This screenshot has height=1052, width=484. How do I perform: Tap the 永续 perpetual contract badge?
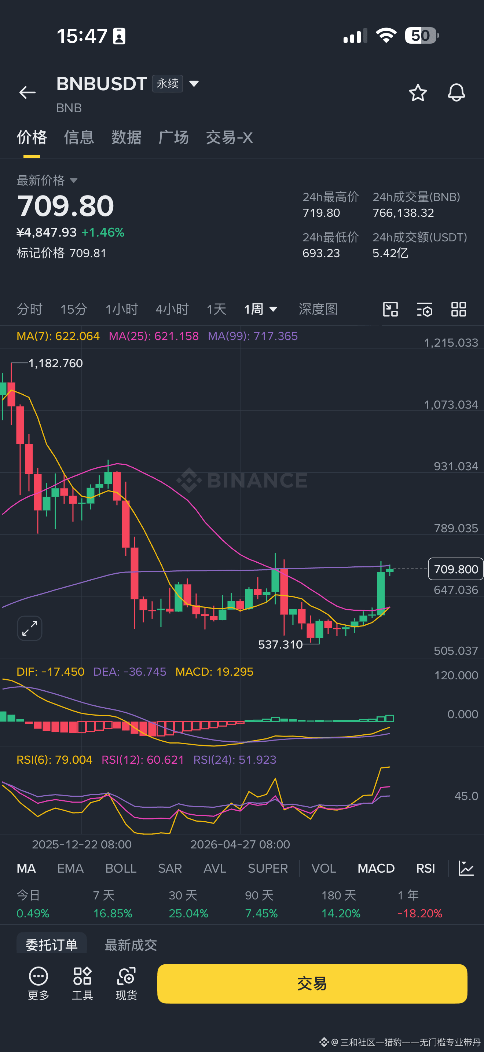point(167,84)
